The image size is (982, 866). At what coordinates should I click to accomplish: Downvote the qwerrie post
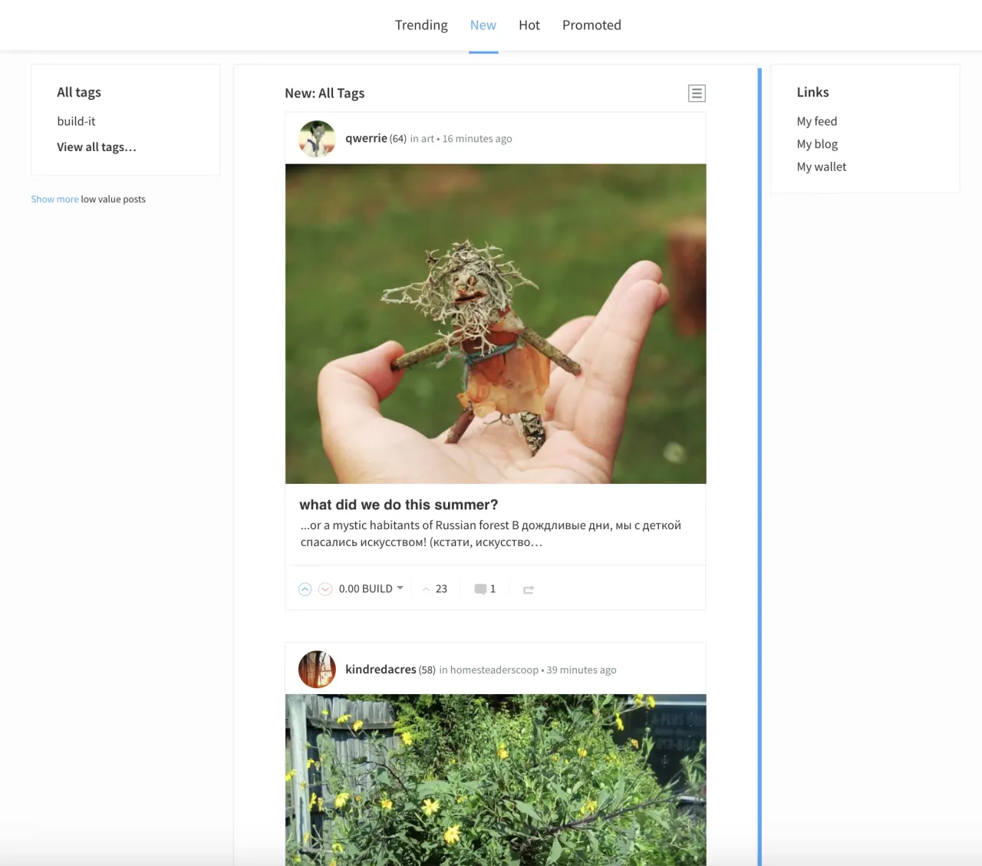tap(325, 589)
